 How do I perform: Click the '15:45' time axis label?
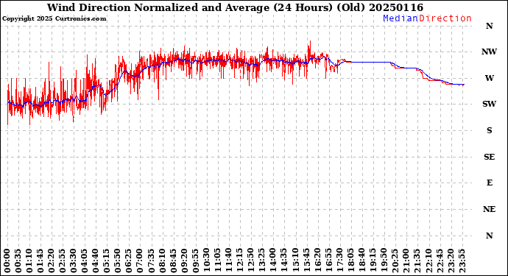click(x=306, y=261)
